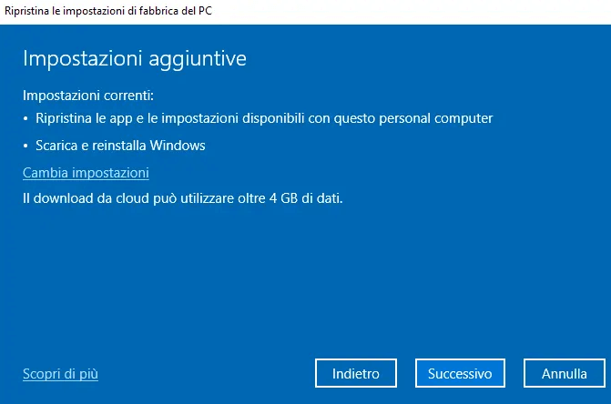Viewport: 611px width, 404px height.
Task: Click the cloud download data usage note
Action: [x=182, y=197]
